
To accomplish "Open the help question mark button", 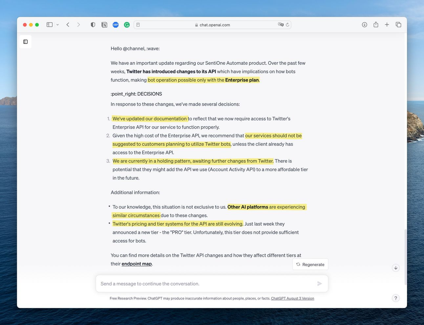I will [x=396, y=298].
